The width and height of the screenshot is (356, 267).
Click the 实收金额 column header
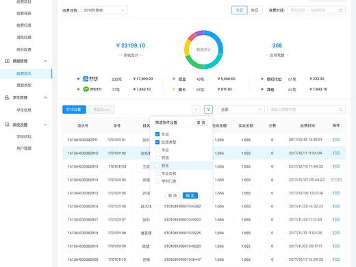pyautogui.click(x=246, y=125)
